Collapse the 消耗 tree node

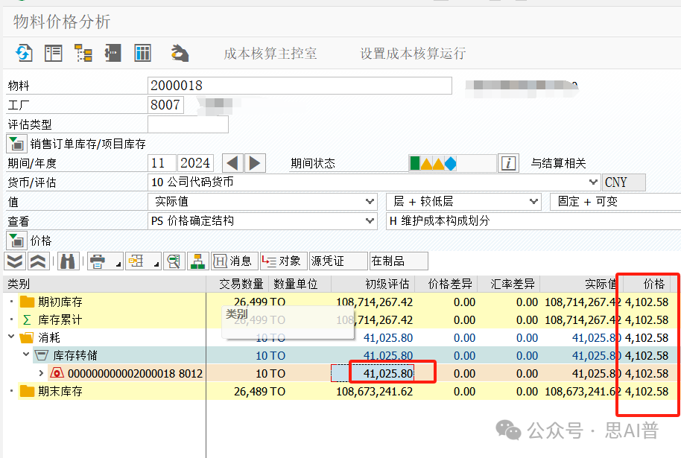(x=11, y=337)
